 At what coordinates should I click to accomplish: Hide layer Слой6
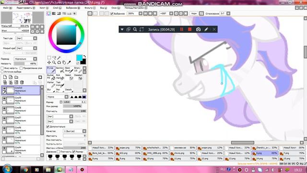pyautogui.click(x=4, y=128)
